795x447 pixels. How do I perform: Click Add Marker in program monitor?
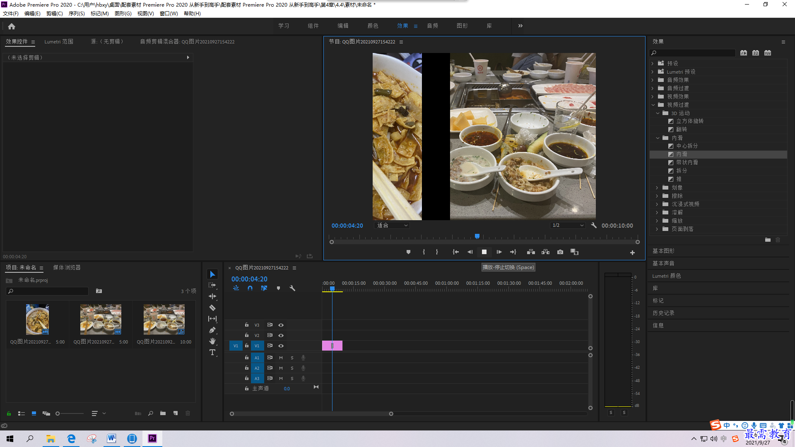(x=408, y=252)
